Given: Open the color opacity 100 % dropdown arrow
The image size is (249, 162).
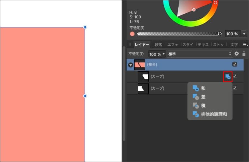Looking at the screenshot, I should (x=244, y=34).
